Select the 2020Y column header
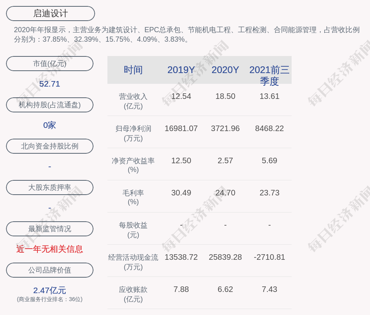 click(225, 70)
